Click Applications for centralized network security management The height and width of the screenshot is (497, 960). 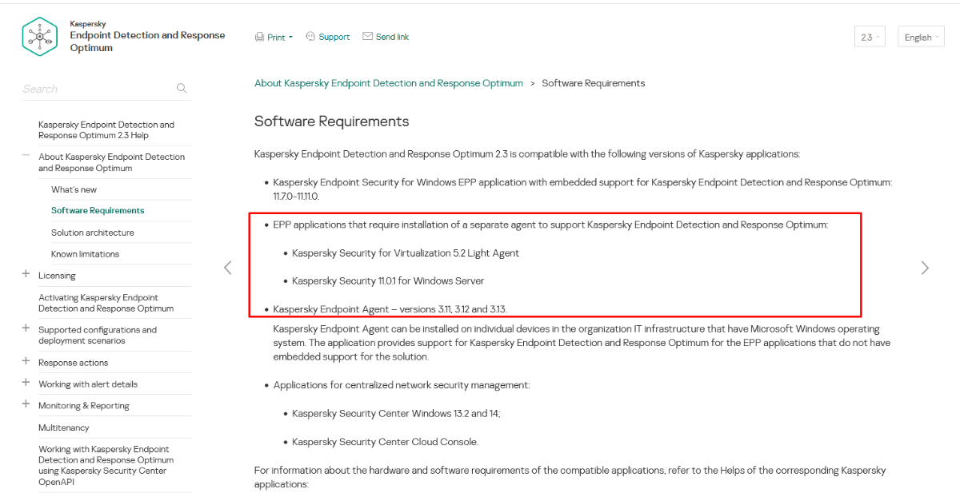[402, 385]
